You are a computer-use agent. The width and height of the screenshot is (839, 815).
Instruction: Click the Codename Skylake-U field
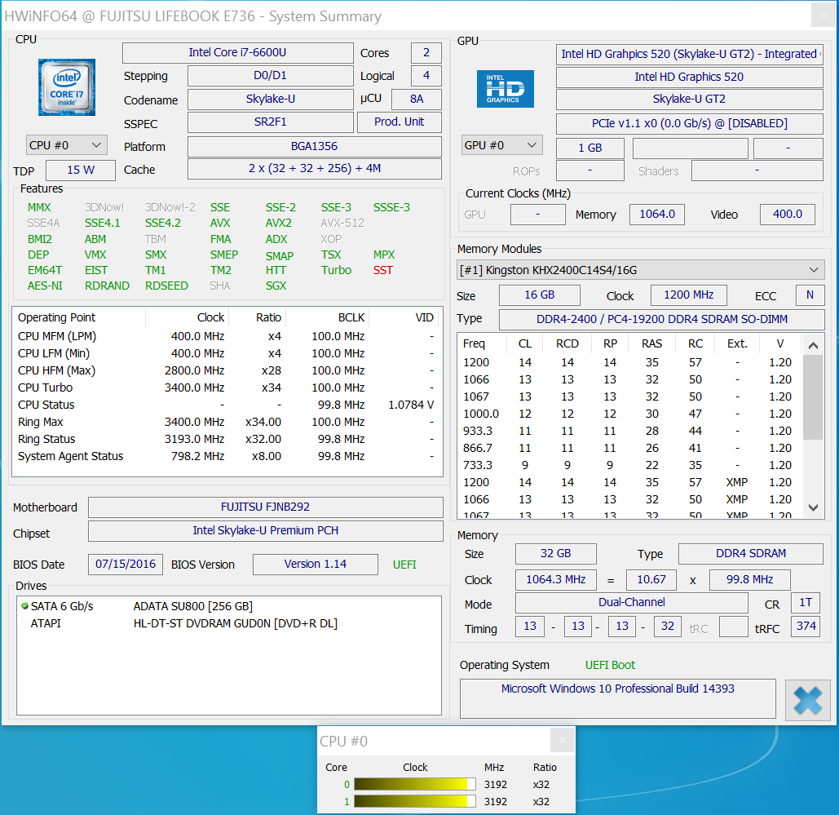point(270,99)
